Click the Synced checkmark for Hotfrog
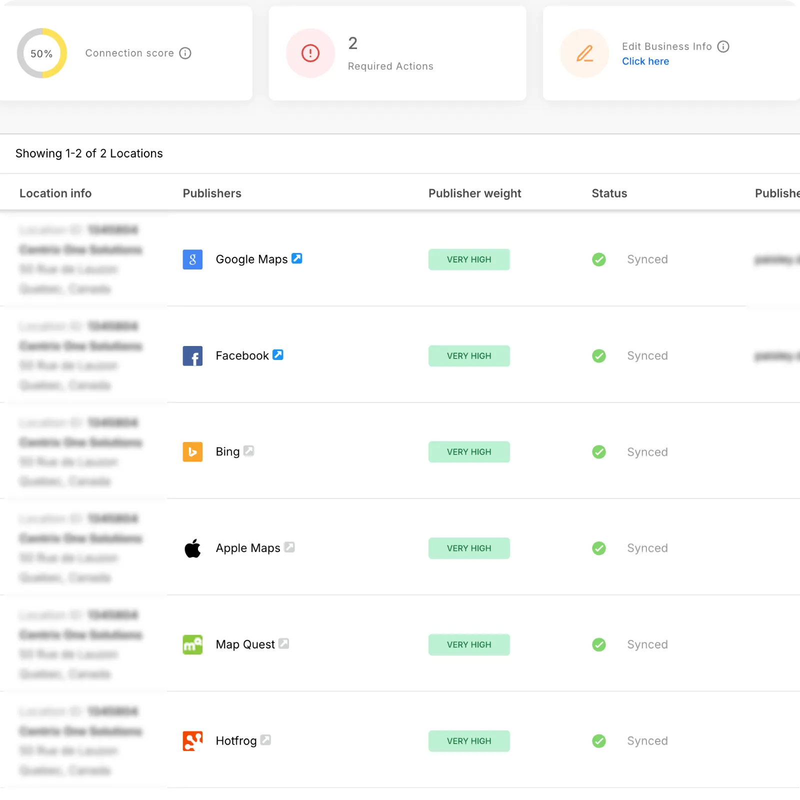The image size is (800, 800). (598, 740)
